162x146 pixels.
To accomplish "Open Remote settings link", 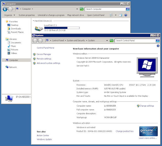I will [x=44, y=59].
